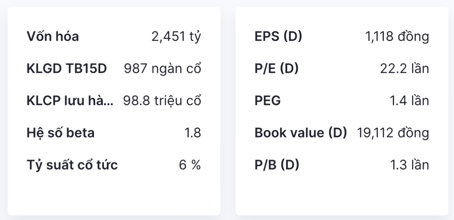
Task: Select the 98.8 triệu cổ value
Action: coord(162,101)
